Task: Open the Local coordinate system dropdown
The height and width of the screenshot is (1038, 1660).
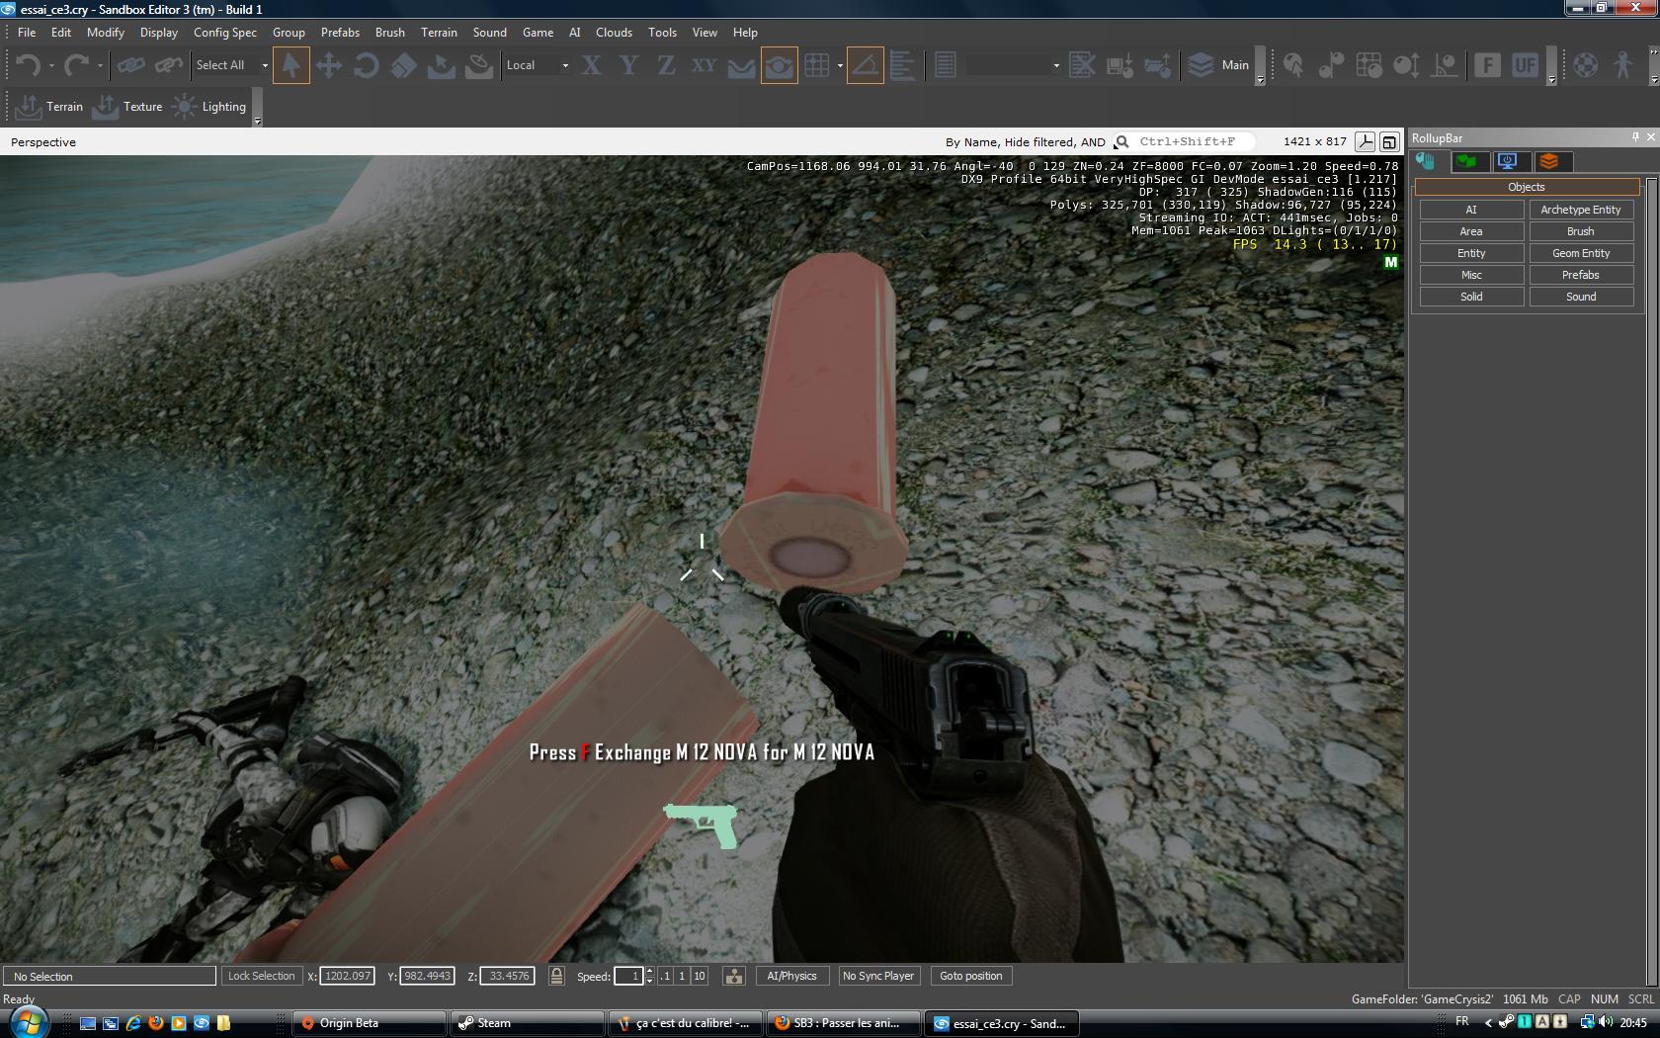Action: click(564, 65)
